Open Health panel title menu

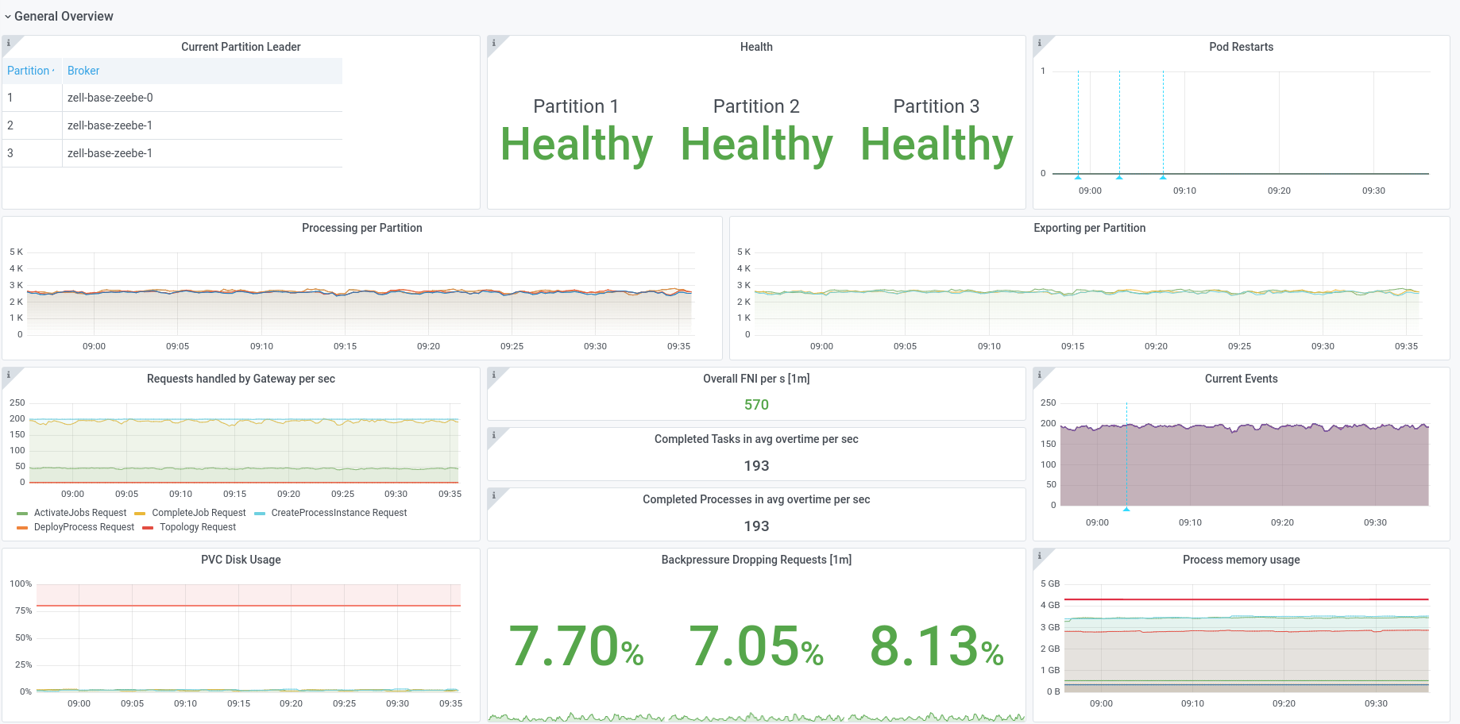[756, 47]
